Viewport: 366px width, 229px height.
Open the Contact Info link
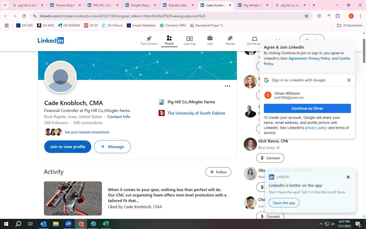click(119, 117)
